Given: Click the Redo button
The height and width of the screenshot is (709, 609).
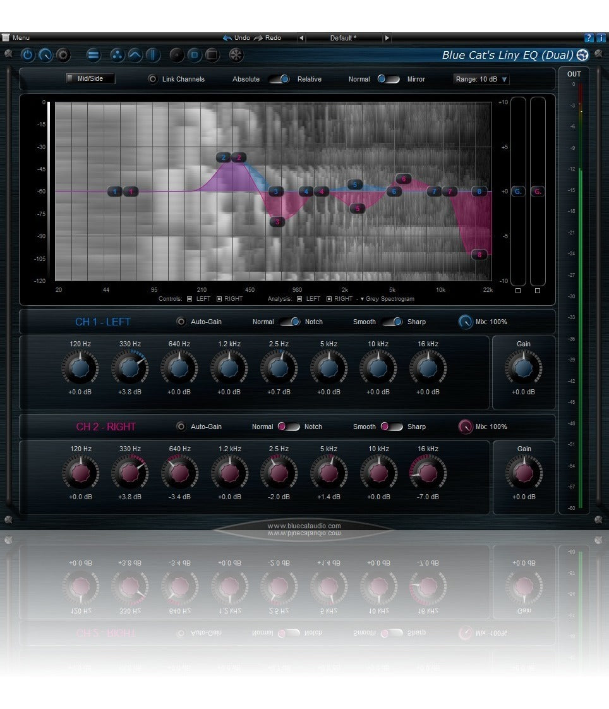Looking at the screenshot, I should point(268,38).
